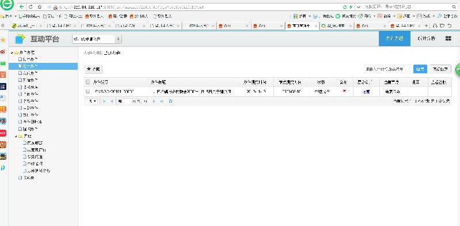460x226 pixels.
Task: Click the page number input in pagination
Action: (x=127, y=101)
